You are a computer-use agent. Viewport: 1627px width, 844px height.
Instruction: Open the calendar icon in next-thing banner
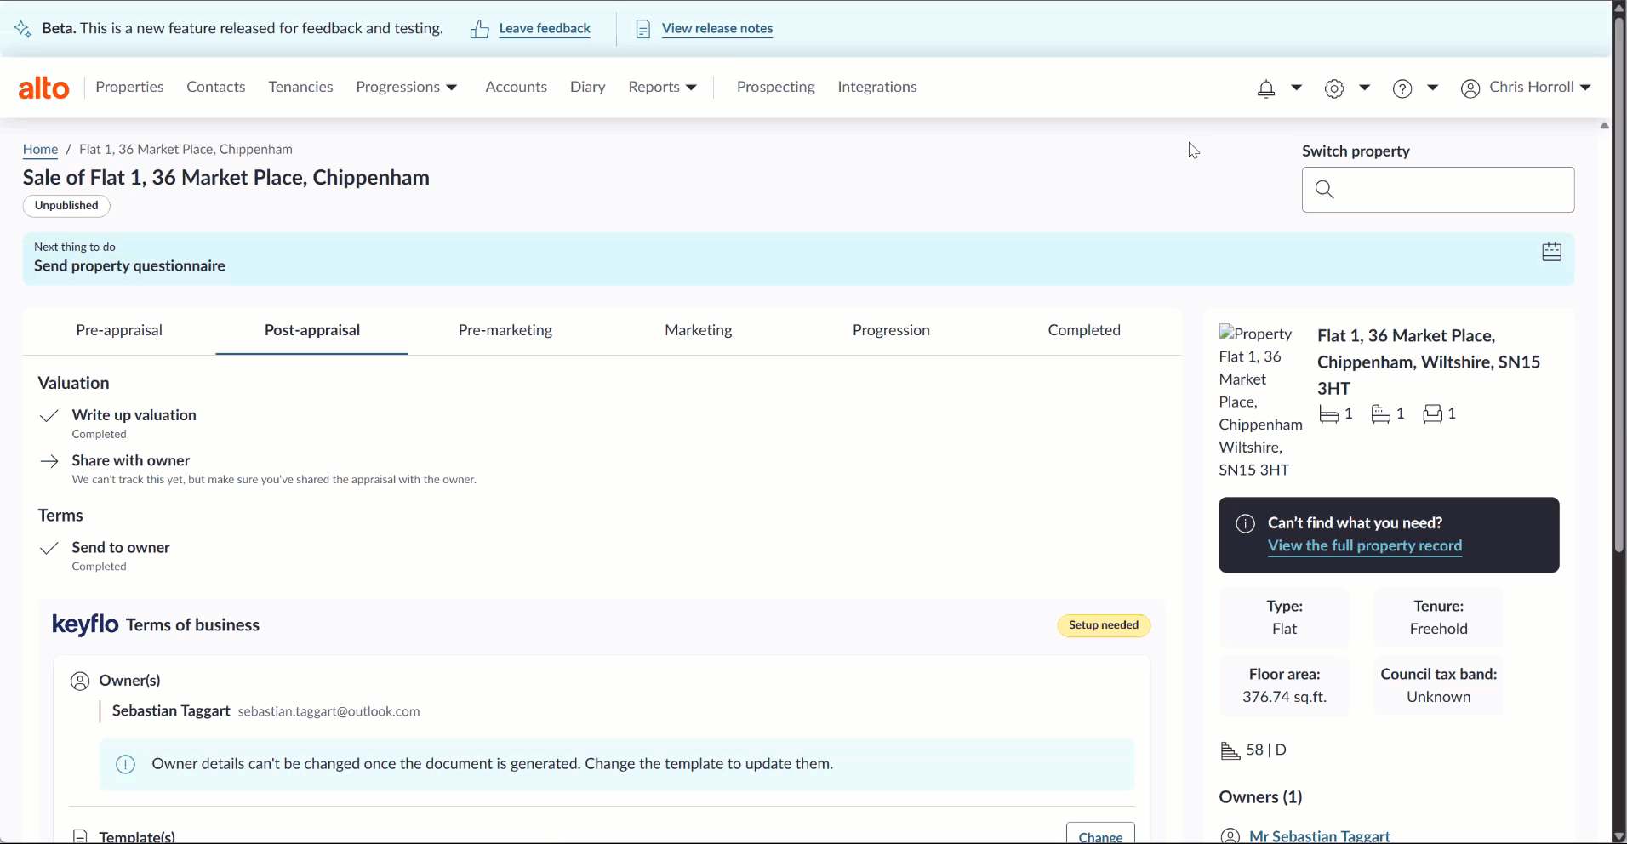coord(1551,252)
